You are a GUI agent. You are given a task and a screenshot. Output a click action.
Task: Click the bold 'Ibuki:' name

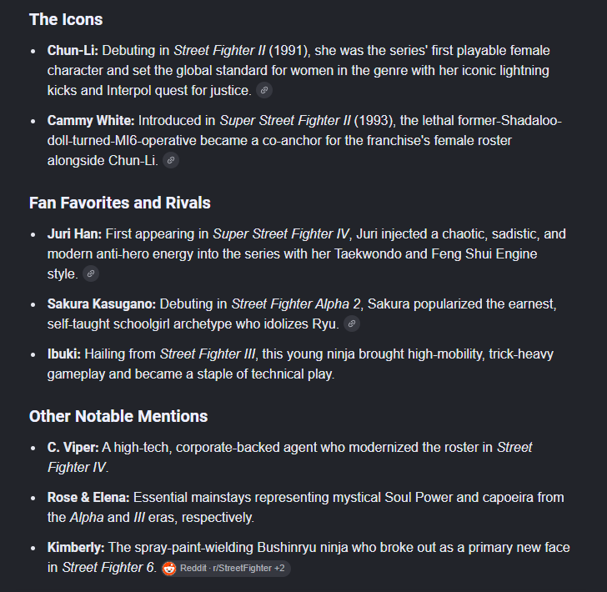click(64, 354)
